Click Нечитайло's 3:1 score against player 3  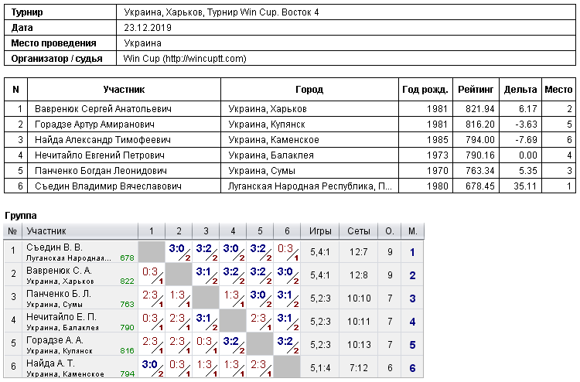click(x=203, y=318)
